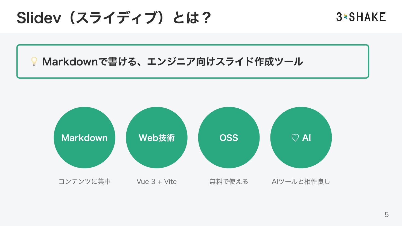The width and height of the screenshot is (402, 226).
Task: Click the heart symbol in AI circle
Action: pos(295,138)
